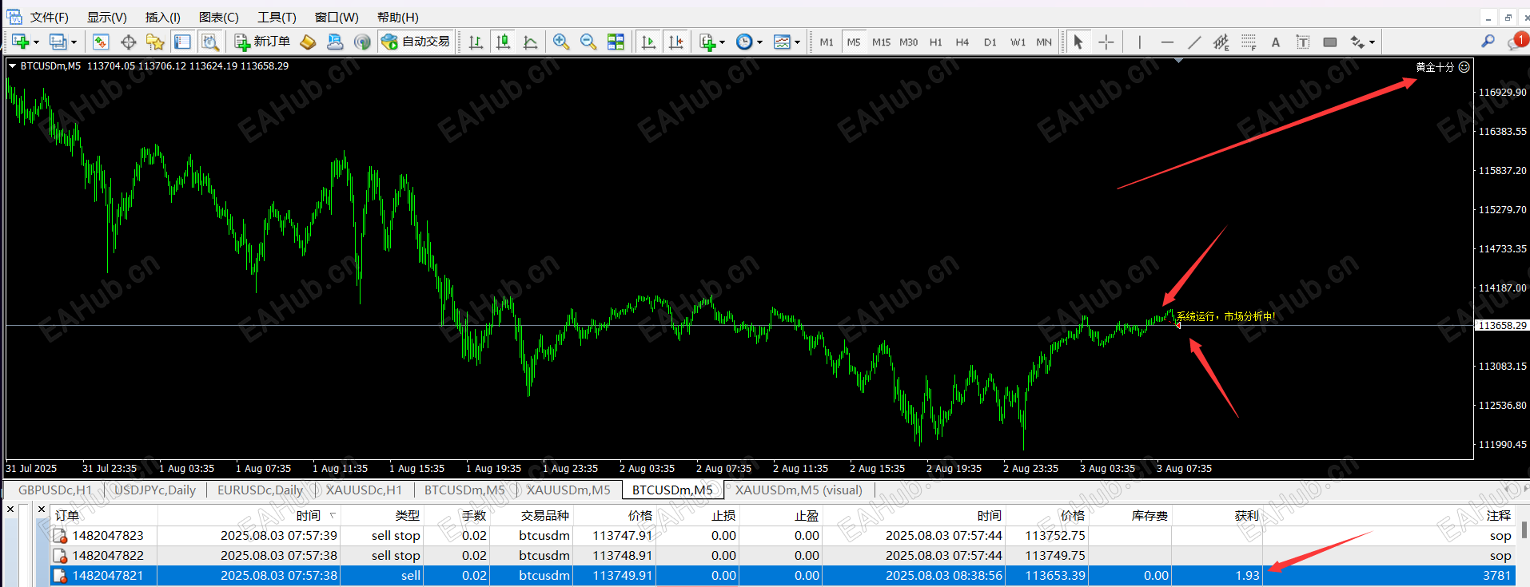
Task: Toggle Chart Shift
Action: pos(676,42)
